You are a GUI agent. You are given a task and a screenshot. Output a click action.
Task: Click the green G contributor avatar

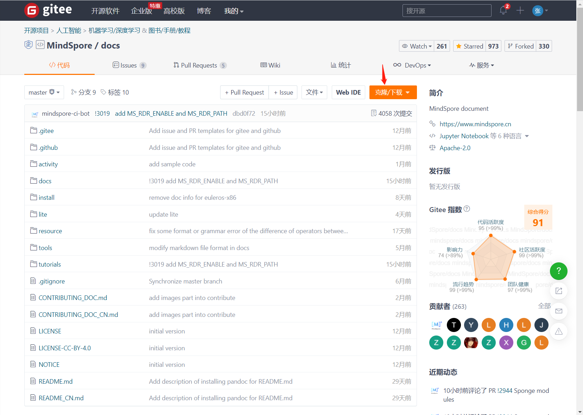pos(524,343)
